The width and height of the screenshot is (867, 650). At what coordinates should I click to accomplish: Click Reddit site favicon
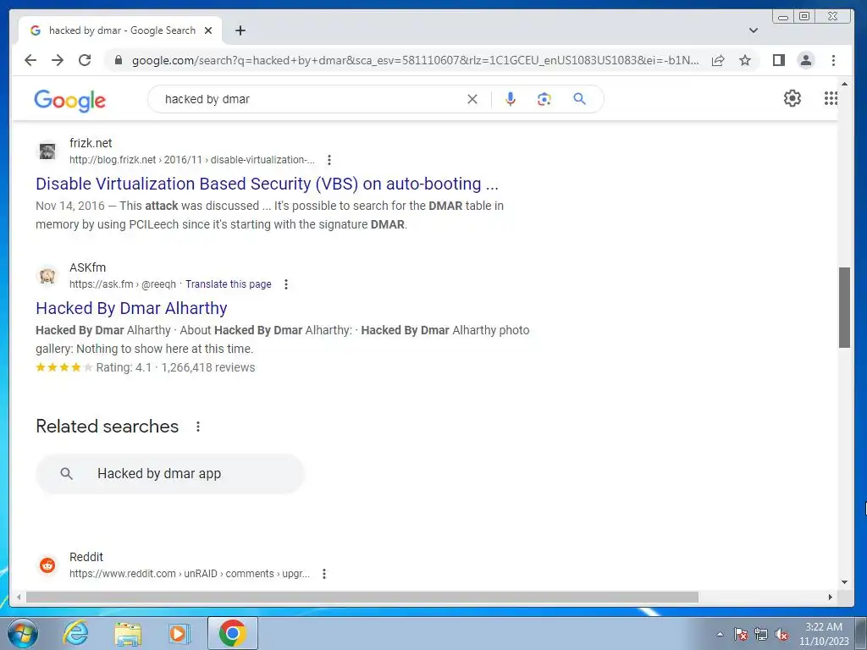click(x=47, y=565)
